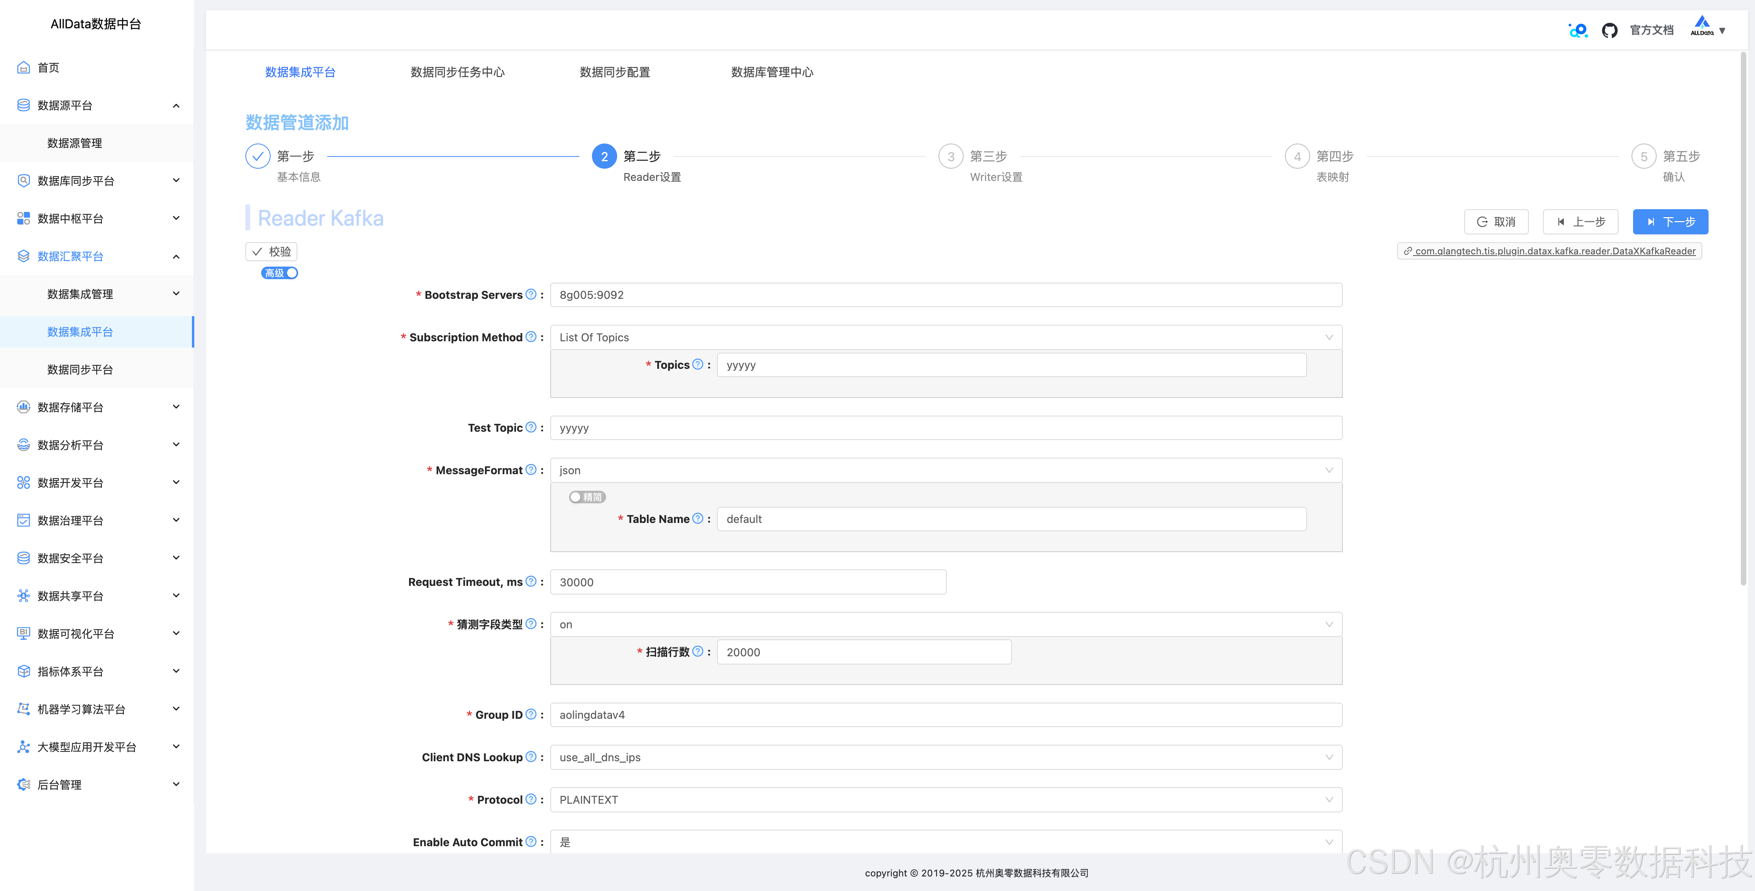Click the 下一步 next step button
The height and width of the screenshot is (891, 1755).
[1670, 221]
